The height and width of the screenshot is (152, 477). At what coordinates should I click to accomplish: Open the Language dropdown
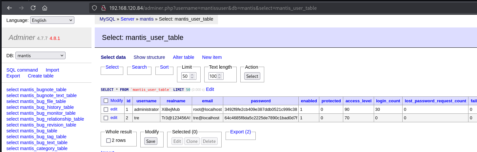pyautogui.click(x=52, y=20)
